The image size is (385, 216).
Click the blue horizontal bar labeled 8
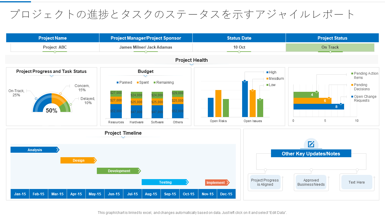(x=319, y=106)
